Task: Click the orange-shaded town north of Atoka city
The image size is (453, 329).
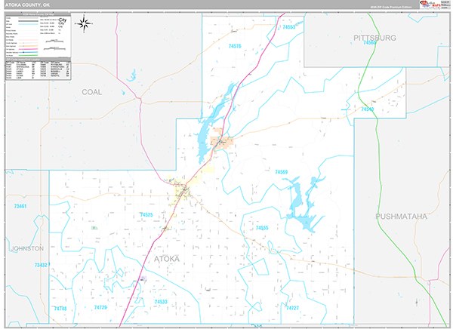Action: pyautogui.click(x=222, y=142)
